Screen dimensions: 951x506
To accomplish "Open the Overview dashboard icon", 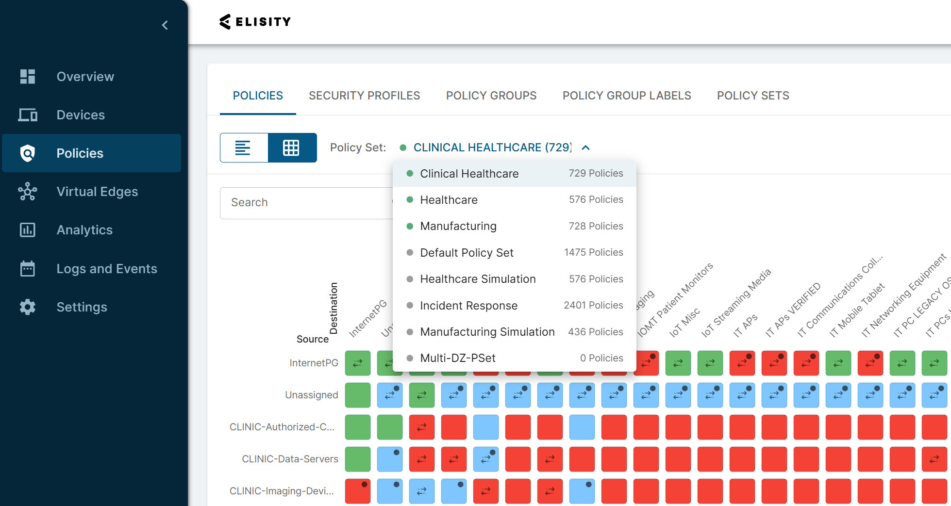I will (28, 77).
